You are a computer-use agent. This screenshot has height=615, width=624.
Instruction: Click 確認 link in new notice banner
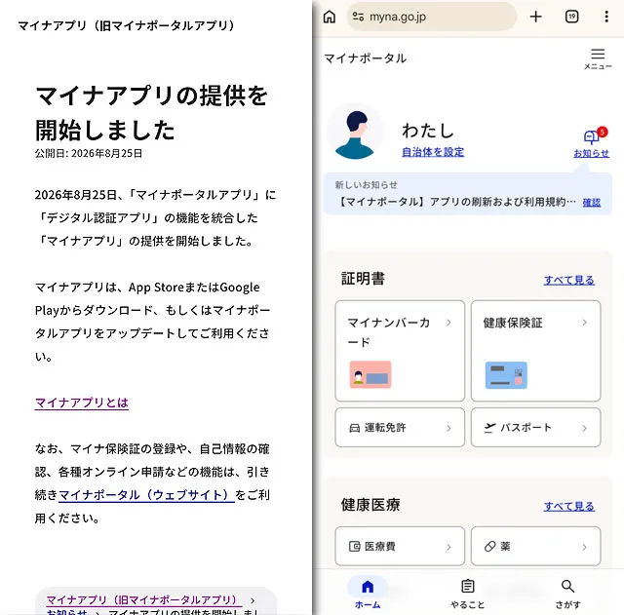592,203
